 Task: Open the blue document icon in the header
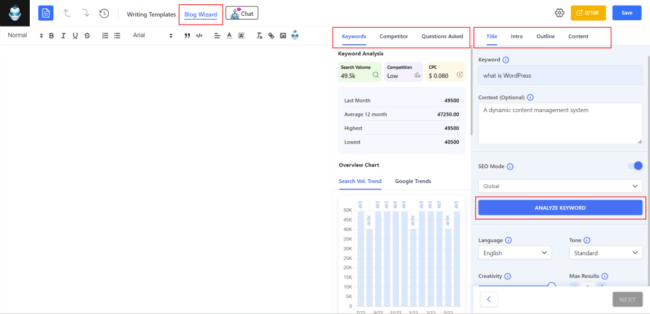pyautogui.click(x=46, y=13)
